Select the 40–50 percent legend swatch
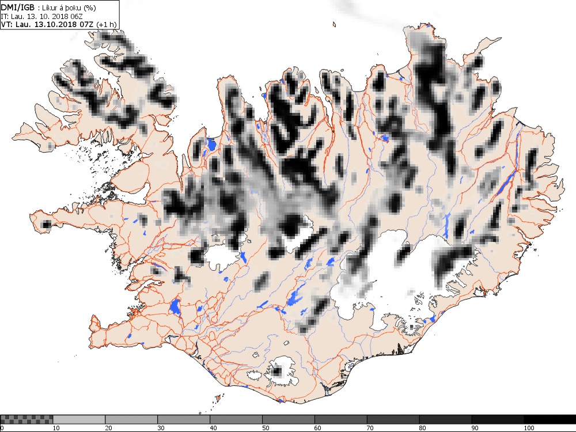Viewport: 576px width, 432px height. 236,419
